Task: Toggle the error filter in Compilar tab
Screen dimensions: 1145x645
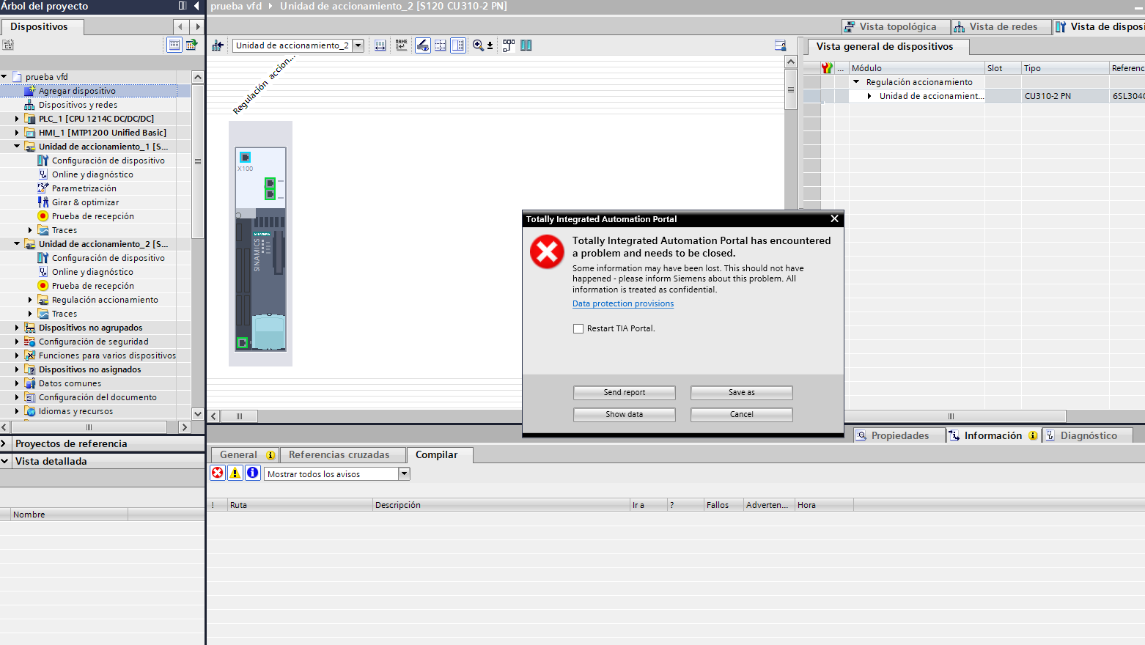Action: point(218,473)
